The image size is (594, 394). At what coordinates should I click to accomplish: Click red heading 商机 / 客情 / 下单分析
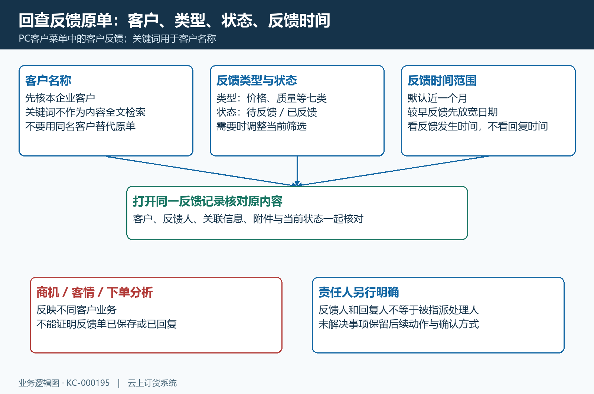[x=94, y=292]
